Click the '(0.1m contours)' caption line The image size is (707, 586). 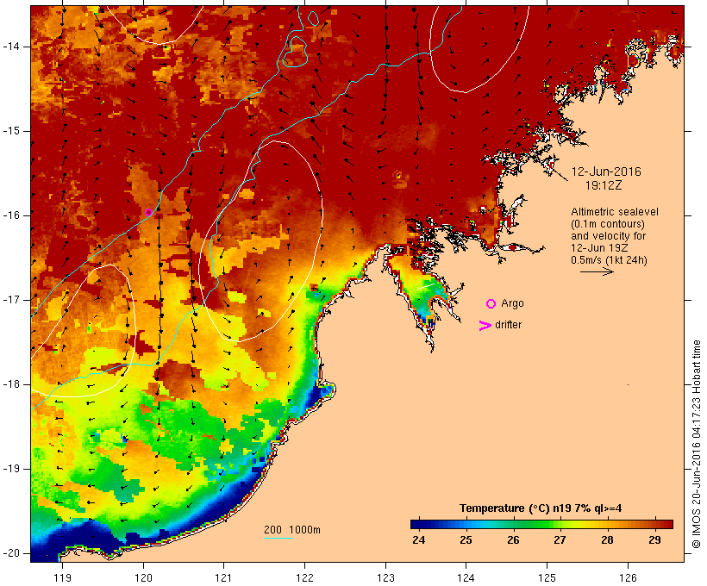click(x=608, y=224)
